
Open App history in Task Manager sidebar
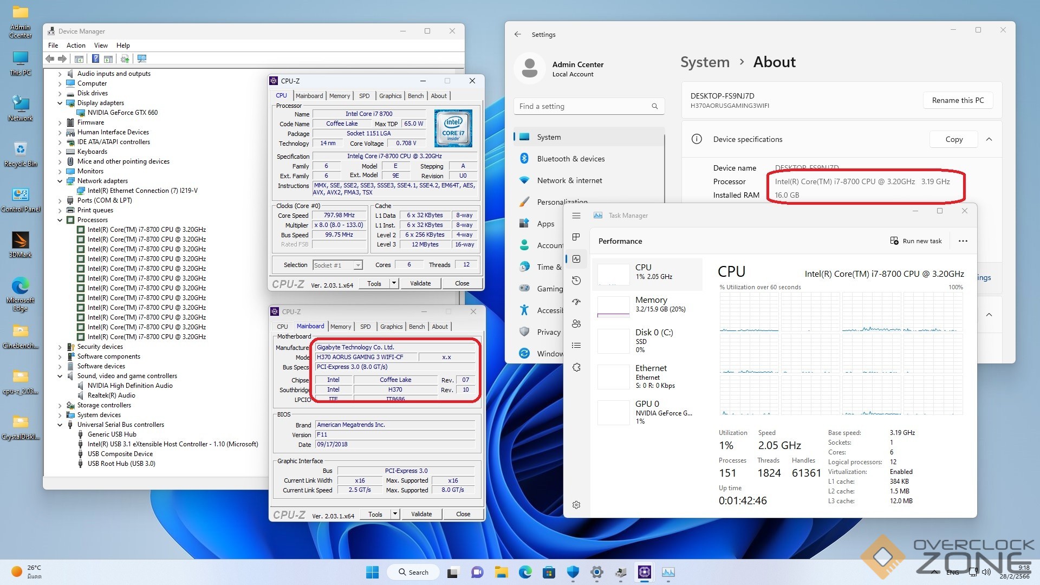pyautogui.click(x=576, y=281)
